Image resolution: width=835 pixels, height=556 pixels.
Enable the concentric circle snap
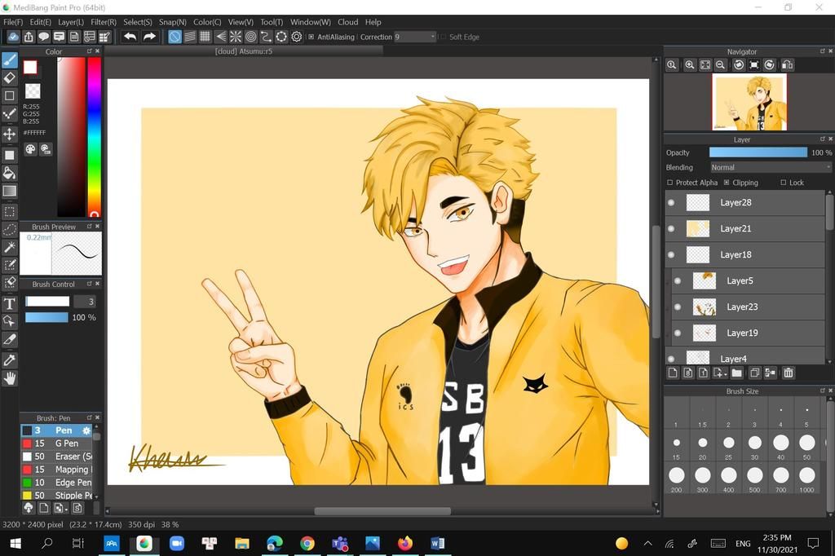click(251, 37)
